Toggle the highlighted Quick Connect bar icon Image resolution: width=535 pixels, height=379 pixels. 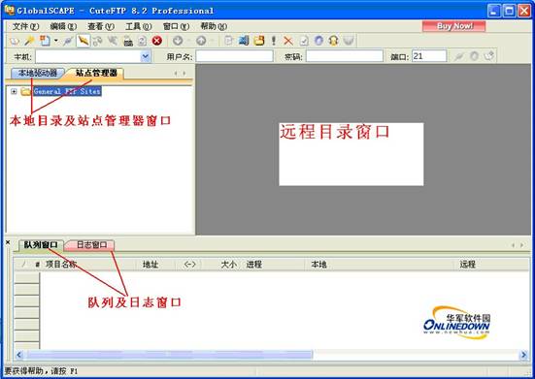pyautogui.click(x=83, y=41)
